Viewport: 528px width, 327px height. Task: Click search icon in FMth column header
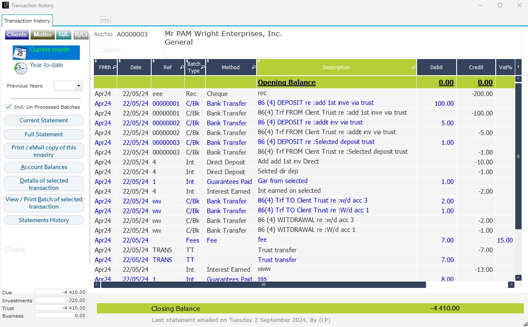pyautogui.click(x=114, y=67)
